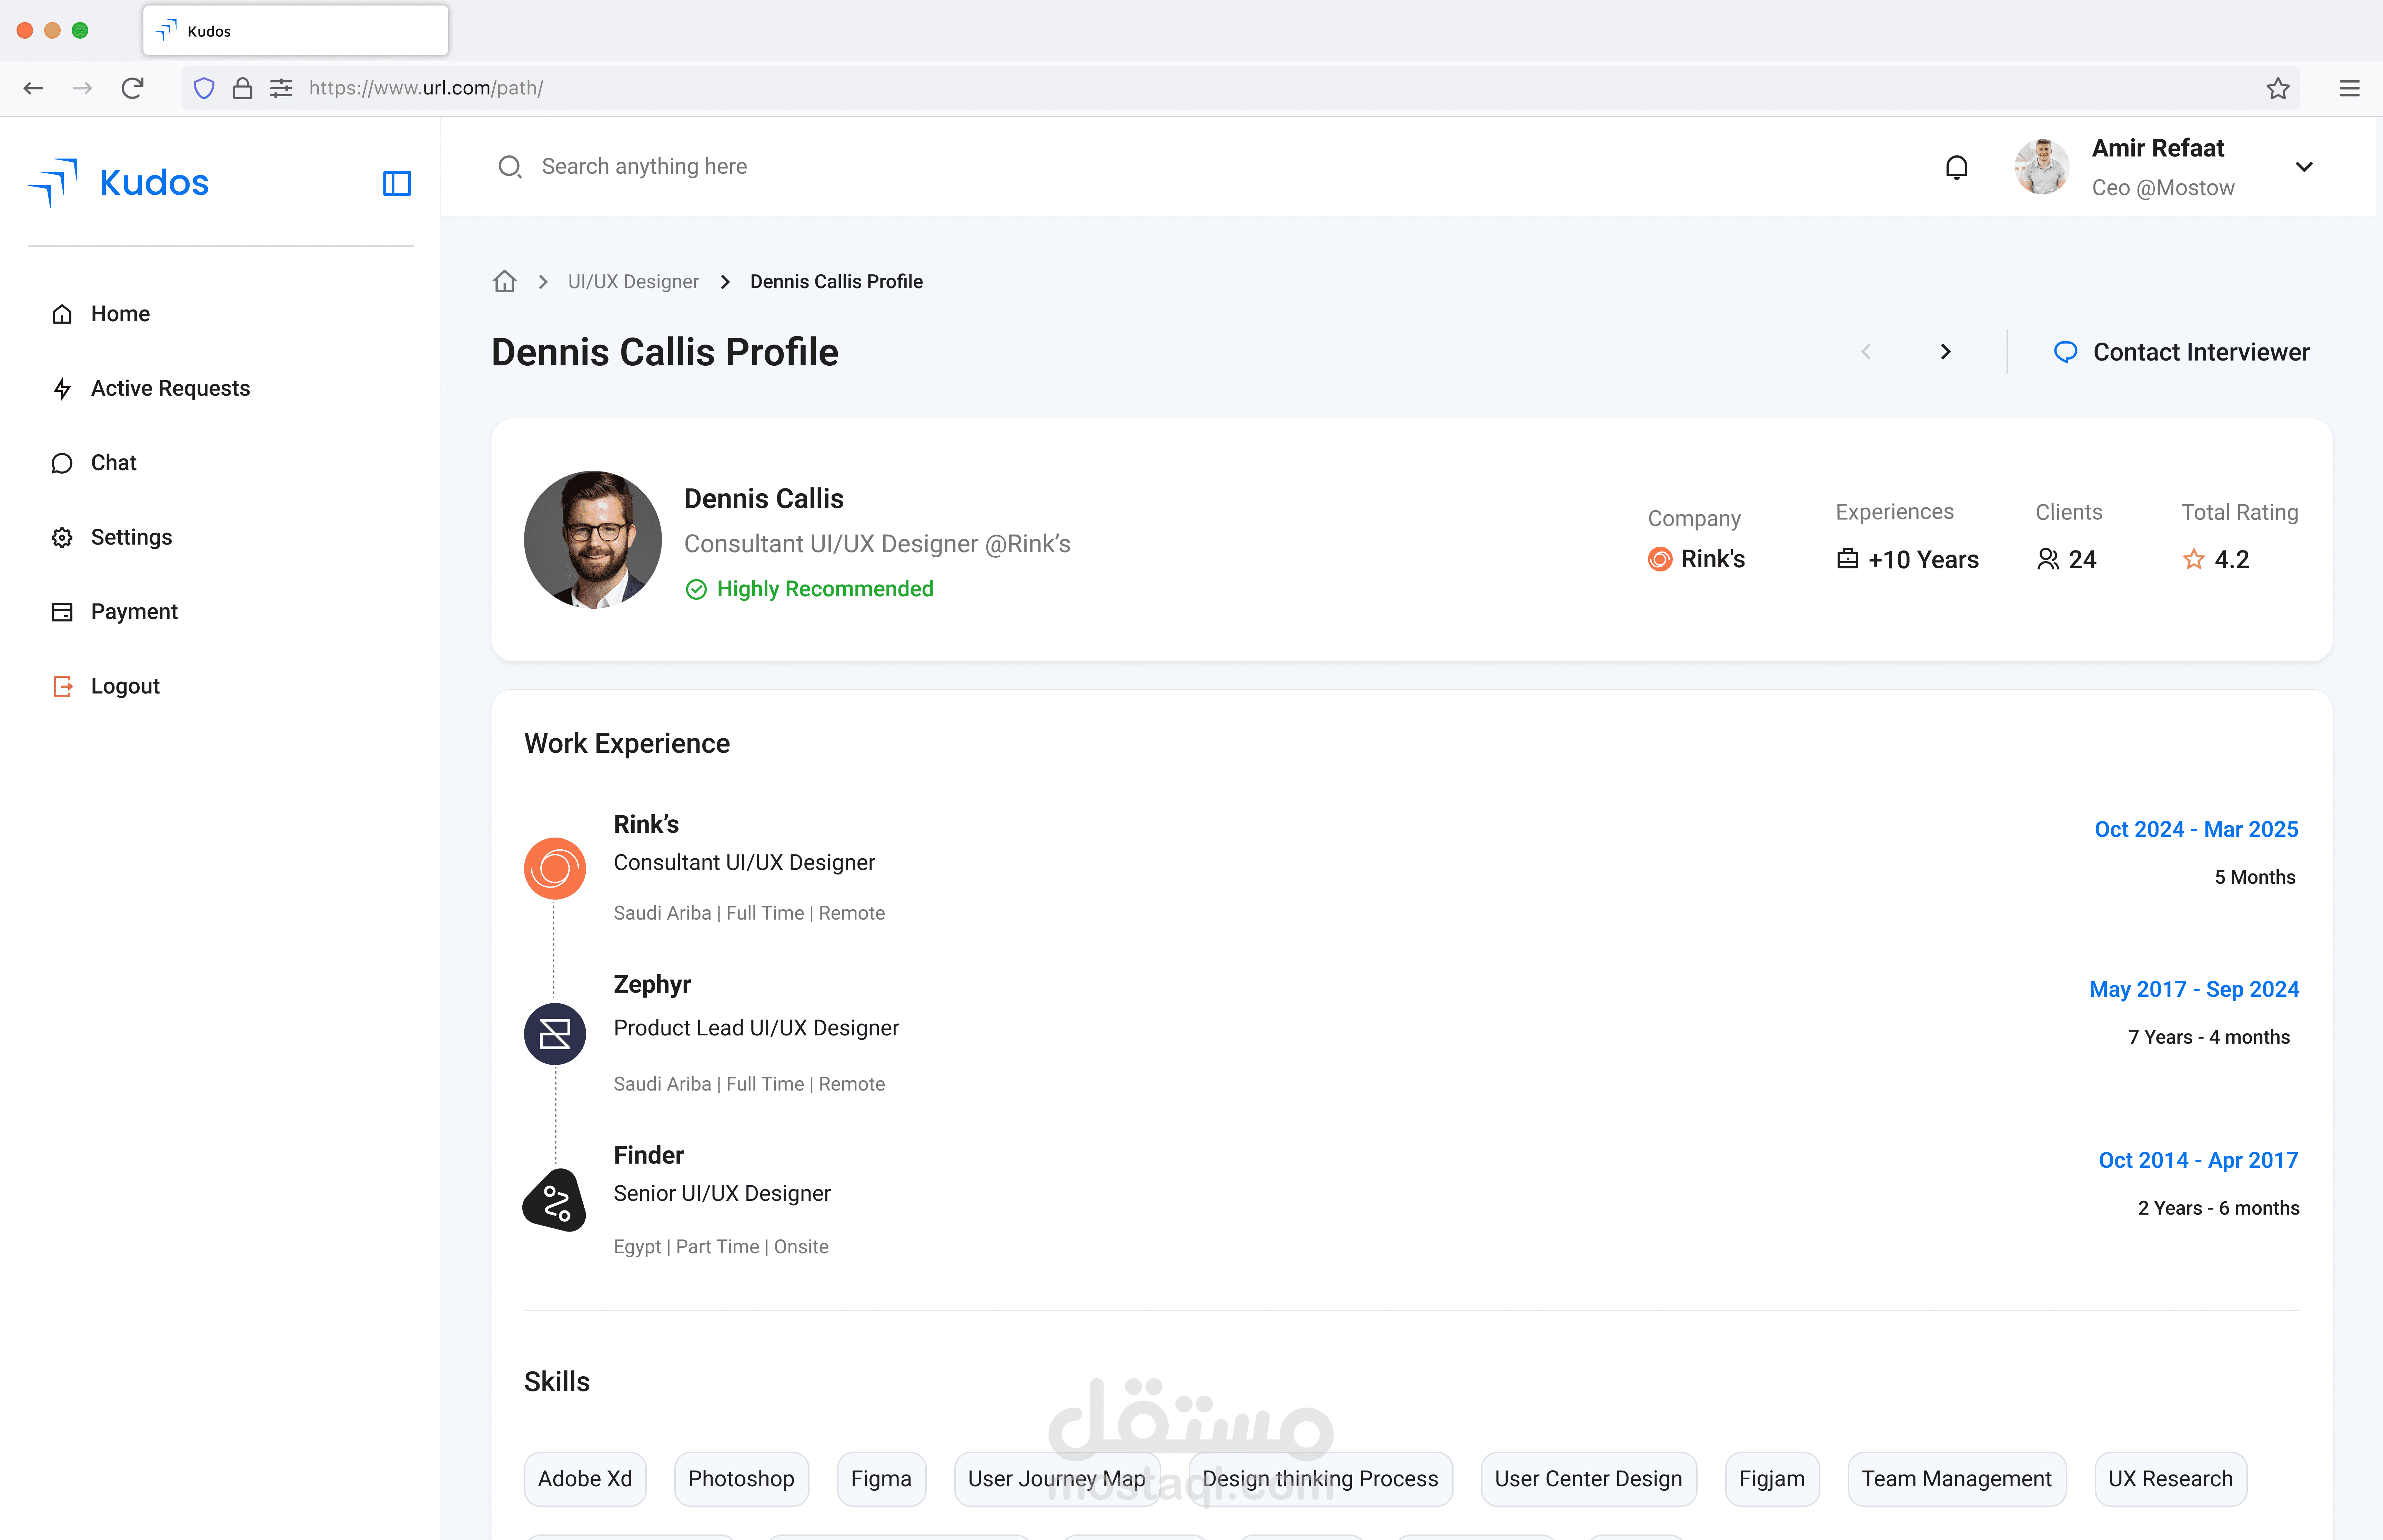Go to the previous profile arrow
Viewport: 2383px width, 1540px height.
[x=1865, y=352]
